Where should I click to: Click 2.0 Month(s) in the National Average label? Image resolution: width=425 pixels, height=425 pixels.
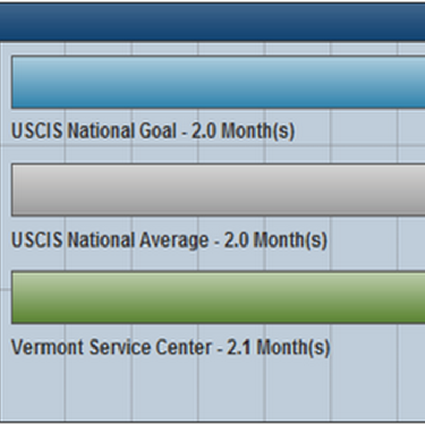275,240
